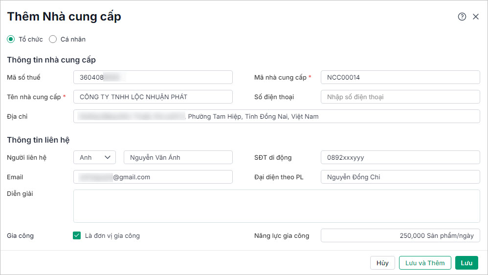The height and width of the screenshot is (275, 488).
Task: Click the Năng lực gia công field
Action: 400,235
